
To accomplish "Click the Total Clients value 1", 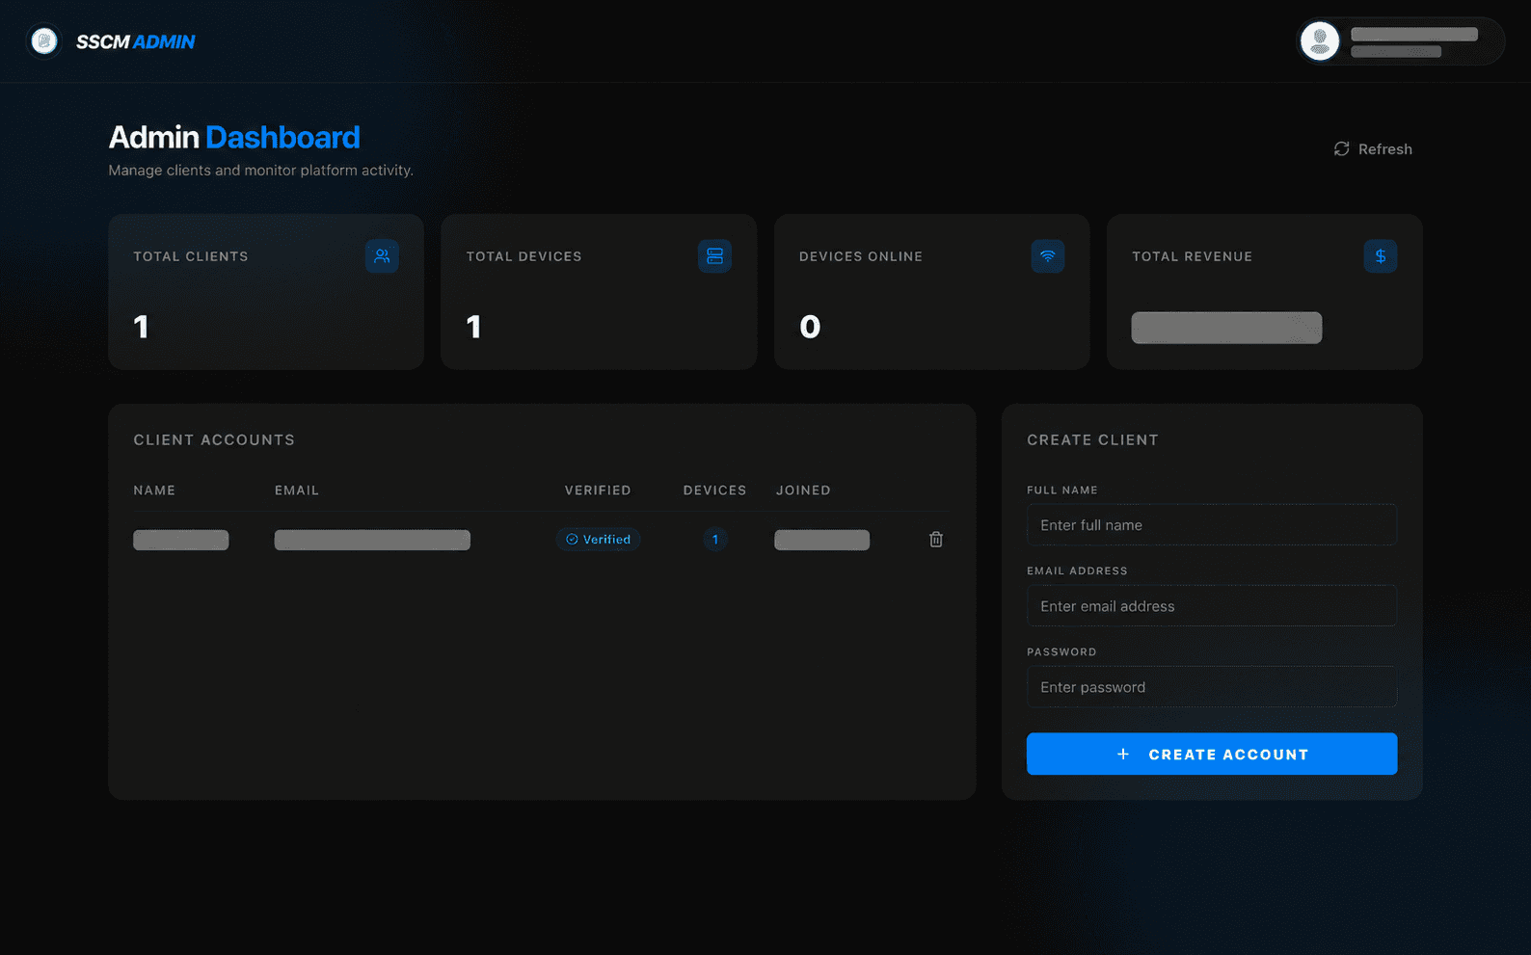I will pos(142,328).
